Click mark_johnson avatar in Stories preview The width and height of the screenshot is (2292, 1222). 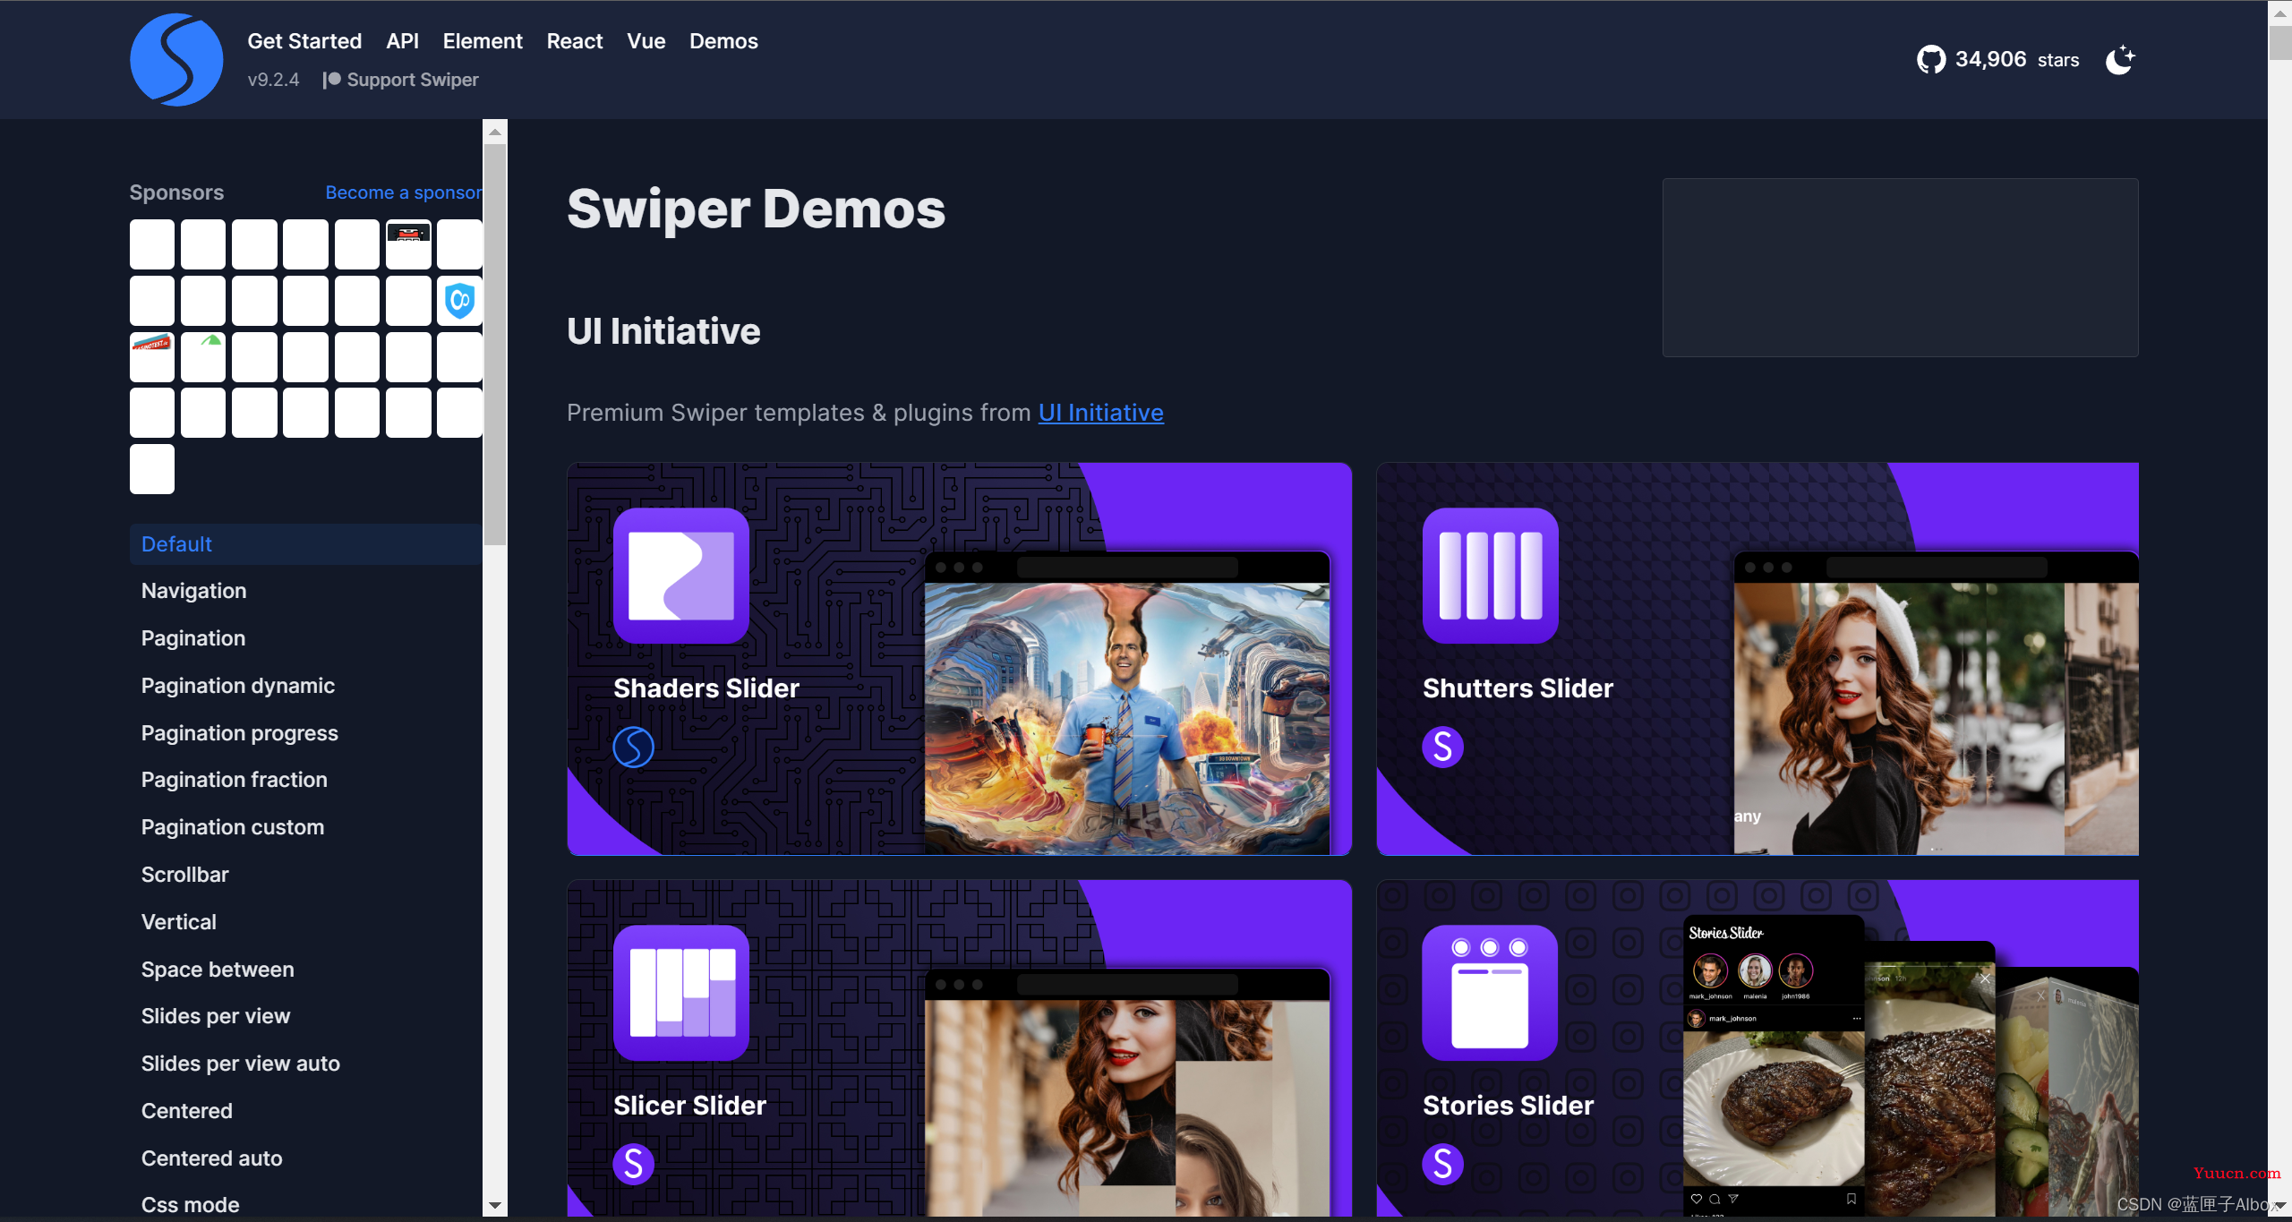[1710, 970]
